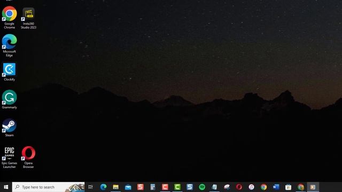Open Insta360 Studio 2023 desktop shortcut
Screen dimensions: 342x192
(28, 18)
